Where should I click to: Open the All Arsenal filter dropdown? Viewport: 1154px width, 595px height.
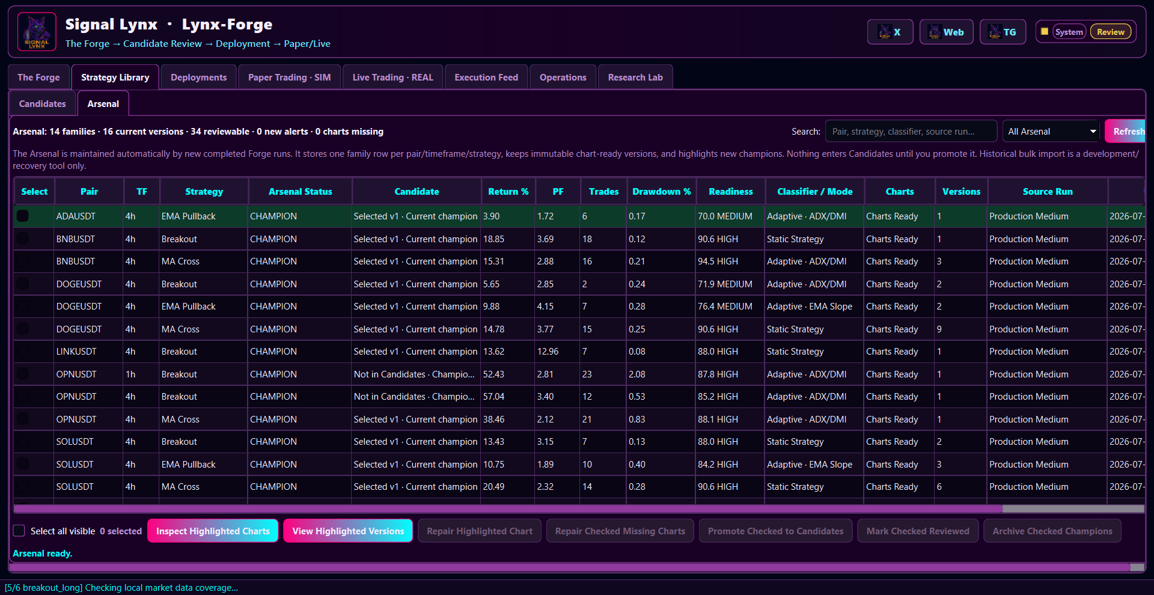[x=1051, y=131]
